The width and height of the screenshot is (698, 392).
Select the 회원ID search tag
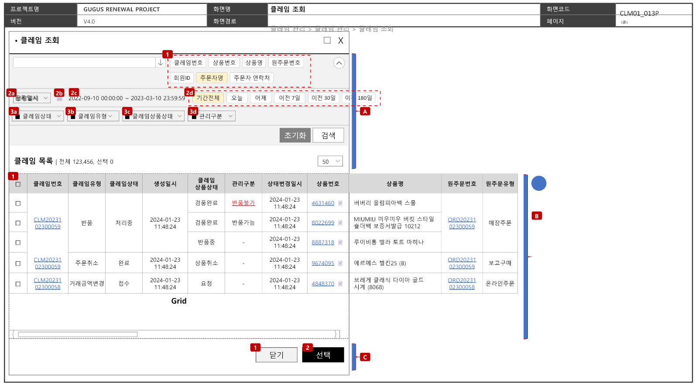(x=182, y=78)
